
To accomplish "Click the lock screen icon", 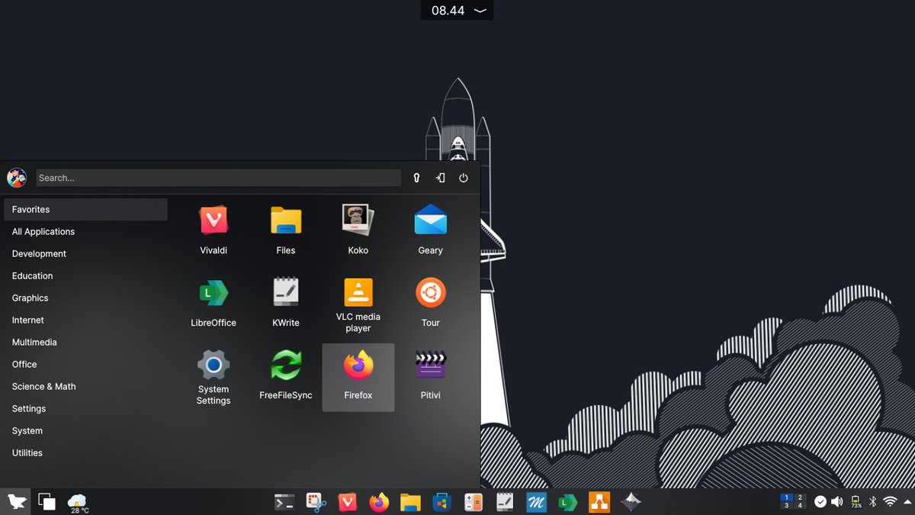I will (x=416, y=178).
